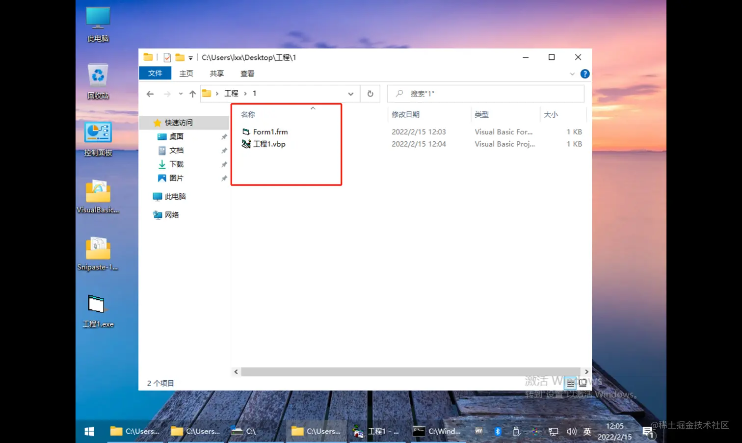Select the Form1.frm file

[270, 132]
